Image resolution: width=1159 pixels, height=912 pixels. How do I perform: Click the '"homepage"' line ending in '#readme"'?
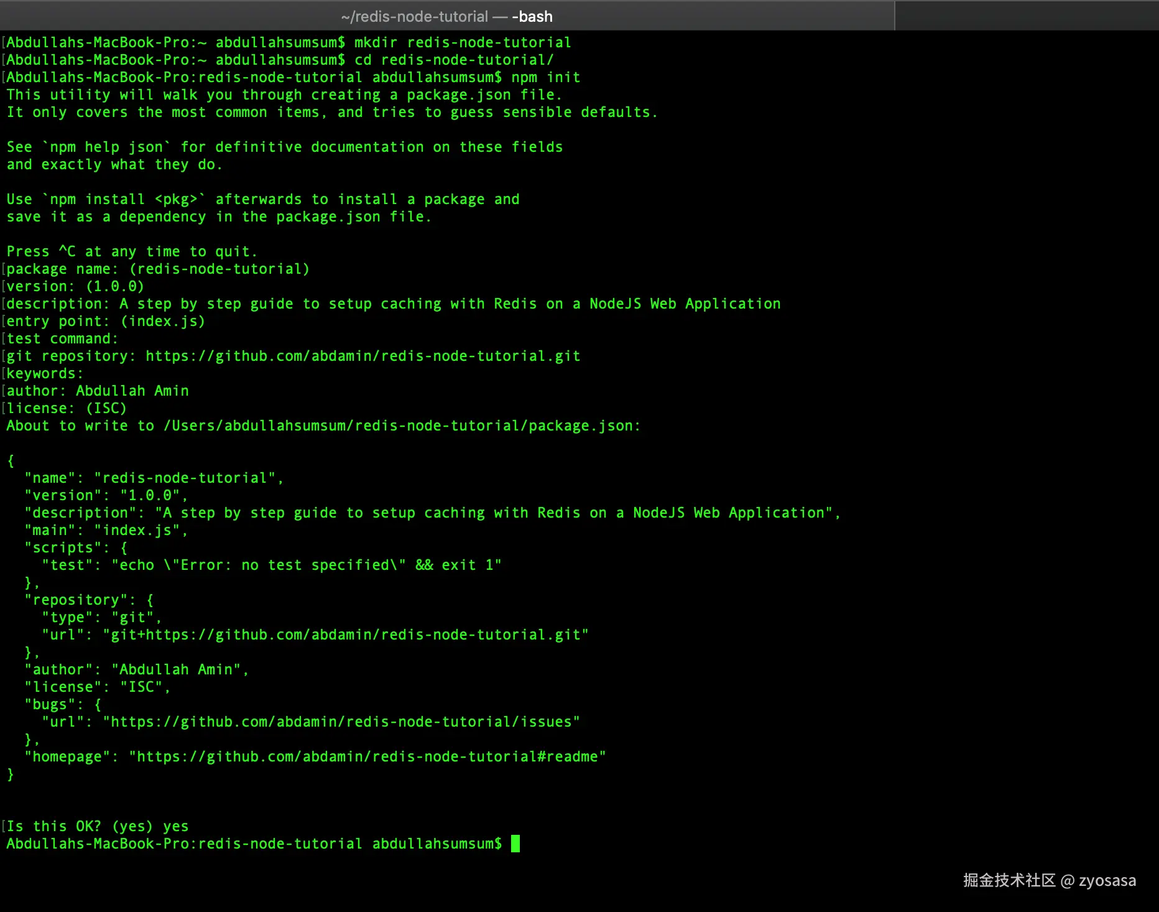click(315, 756)
